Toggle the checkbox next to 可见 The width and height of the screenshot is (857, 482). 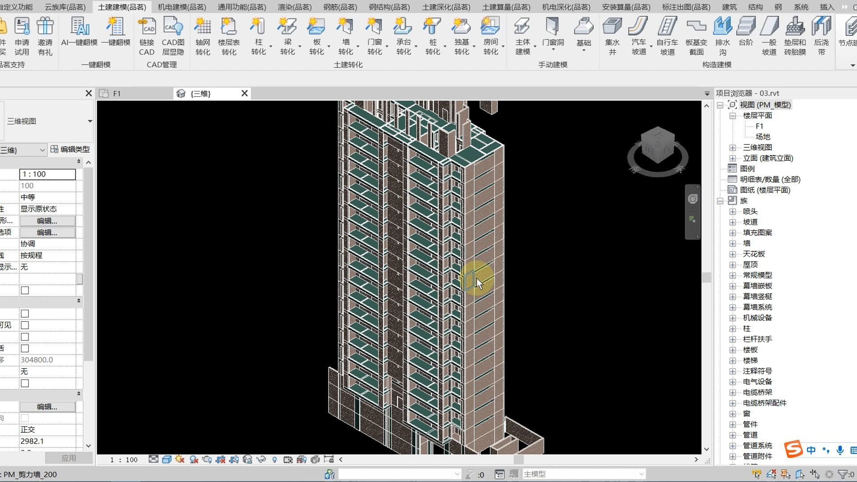(25, 325)
